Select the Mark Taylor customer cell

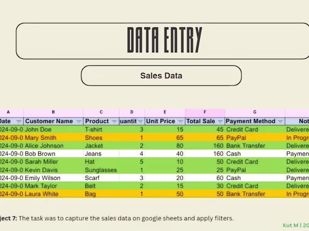click(41, 186)
